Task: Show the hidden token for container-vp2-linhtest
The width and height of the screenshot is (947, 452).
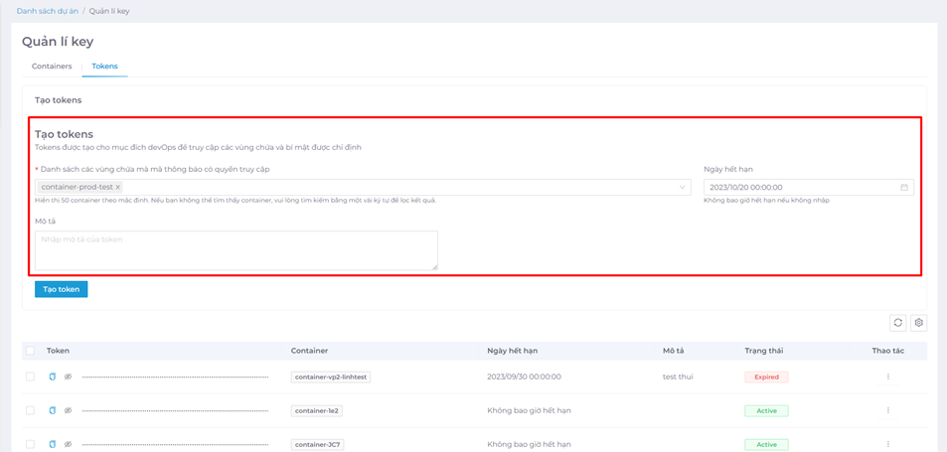Action: [x=68, y=377]
